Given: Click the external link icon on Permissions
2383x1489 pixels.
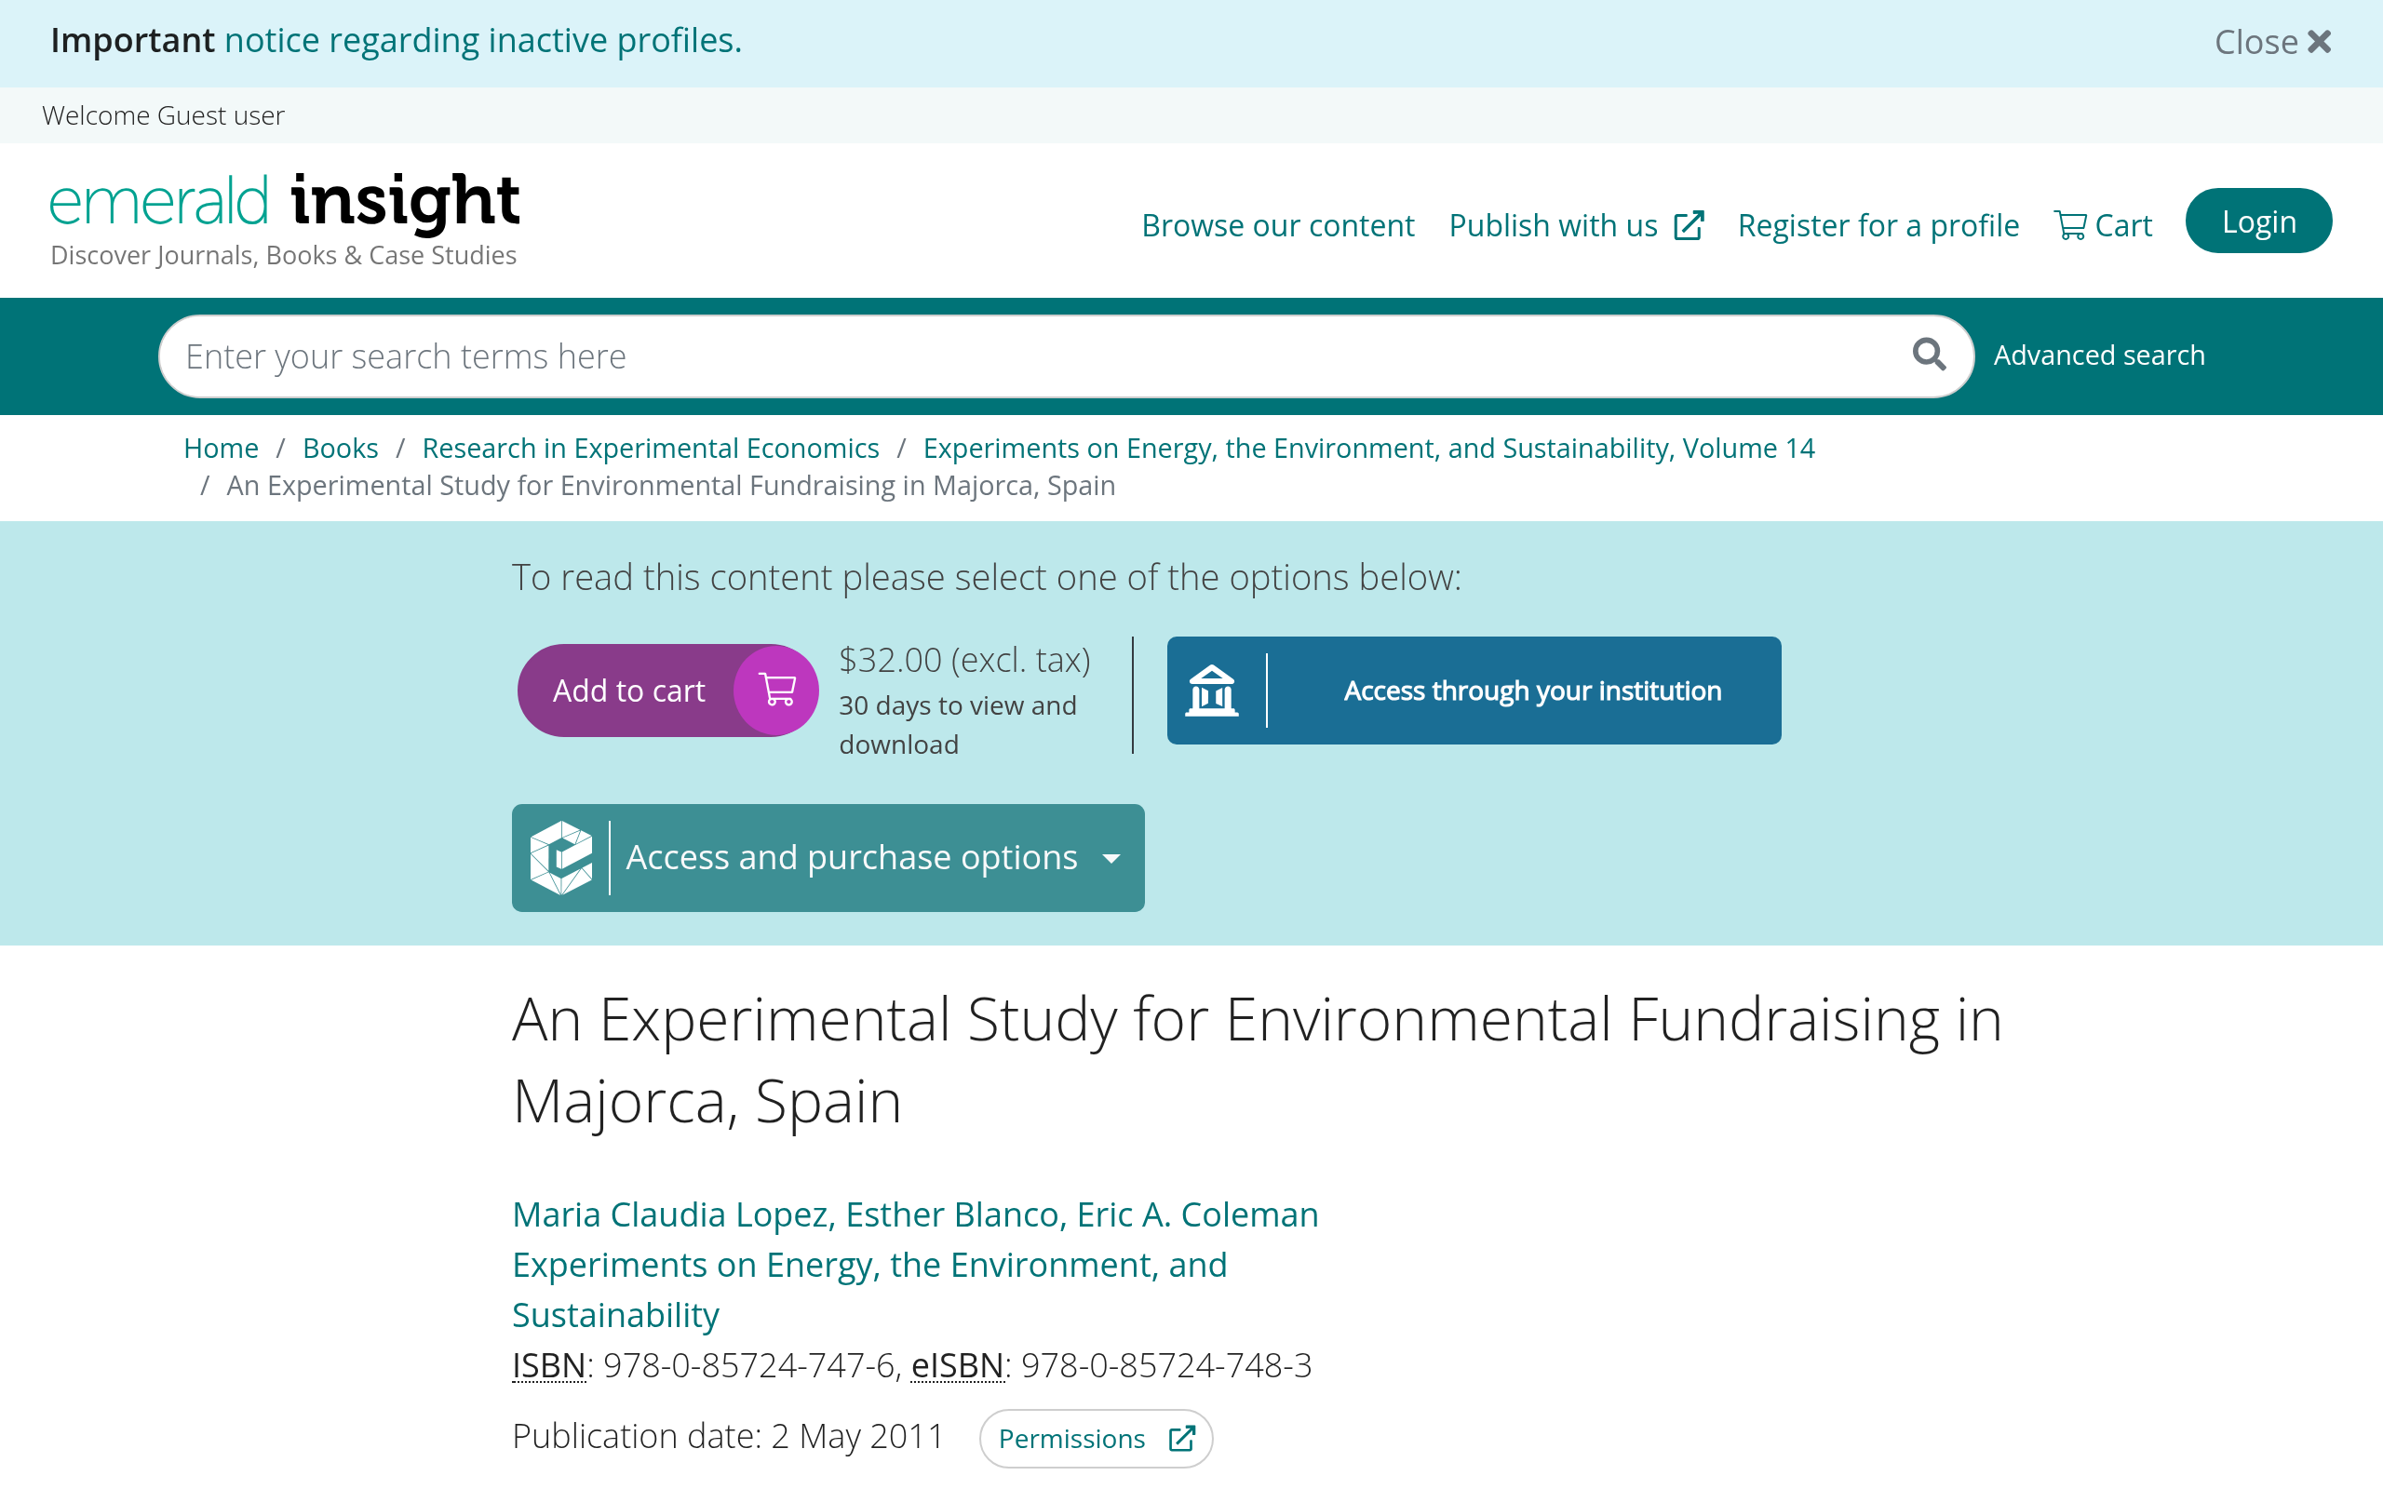Looking at the screenshot, I should [1181, 1439].
